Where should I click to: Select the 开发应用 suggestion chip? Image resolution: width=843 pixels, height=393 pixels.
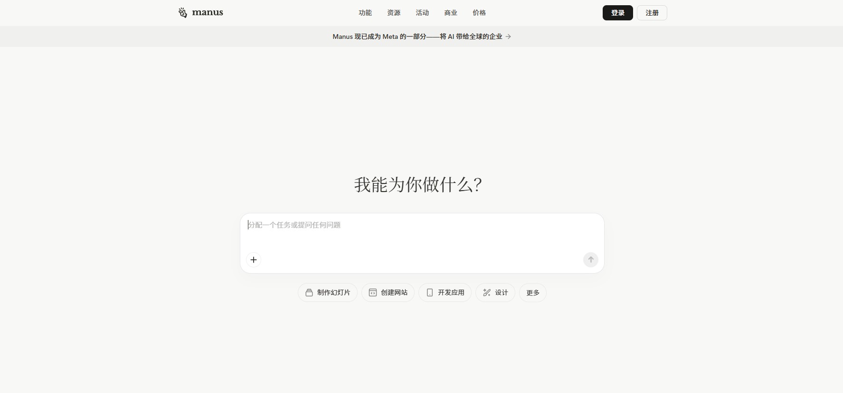point(445,292)
